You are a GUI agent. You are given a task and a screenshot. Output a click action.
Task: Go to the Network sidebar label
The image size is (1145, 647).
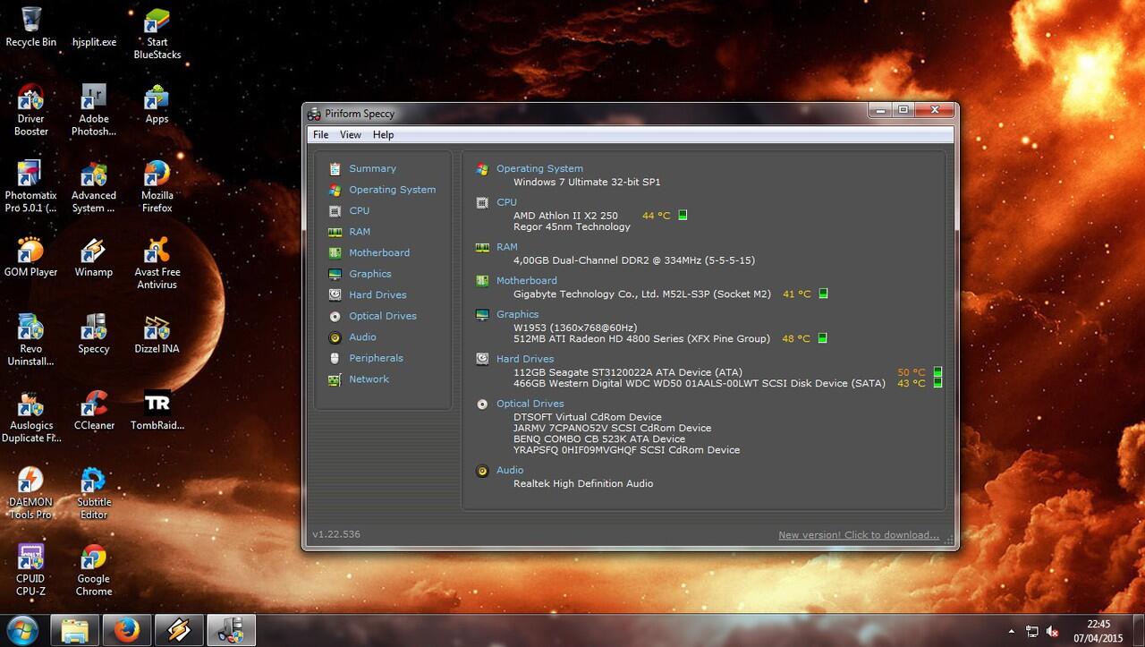pyautogui.click(x=369, y=379)
